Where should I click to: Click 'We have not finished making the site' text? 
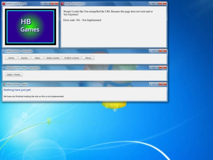[34, 96]
